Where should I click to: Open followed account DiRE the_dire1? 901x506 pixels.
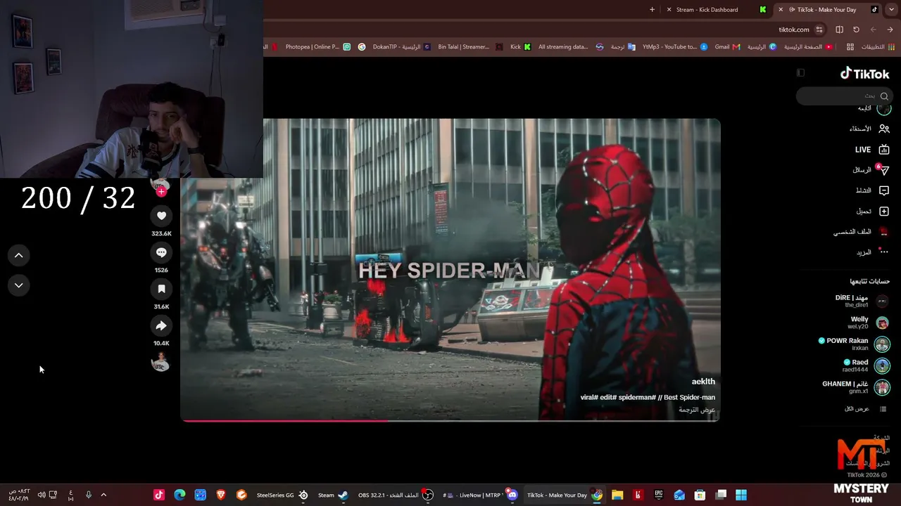tap(862, 301)
